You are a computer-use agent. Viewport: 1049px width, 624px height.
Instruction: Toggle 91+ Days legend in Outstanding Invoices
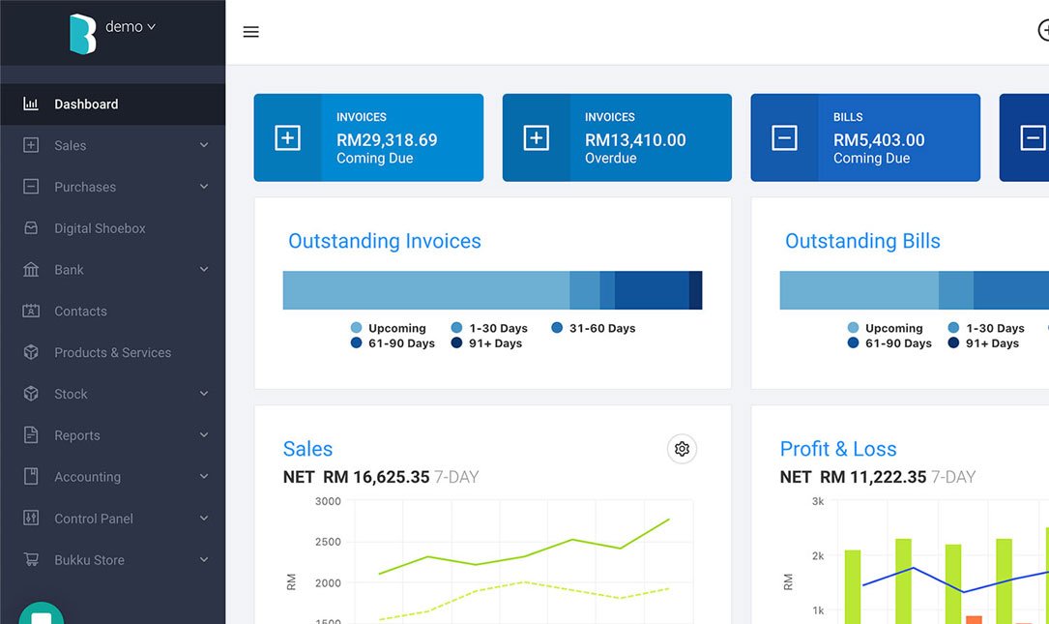pos(486,343)
